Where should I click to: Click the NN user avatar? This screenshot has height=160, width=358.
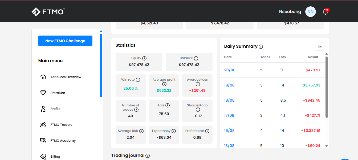tap(310, 12)
